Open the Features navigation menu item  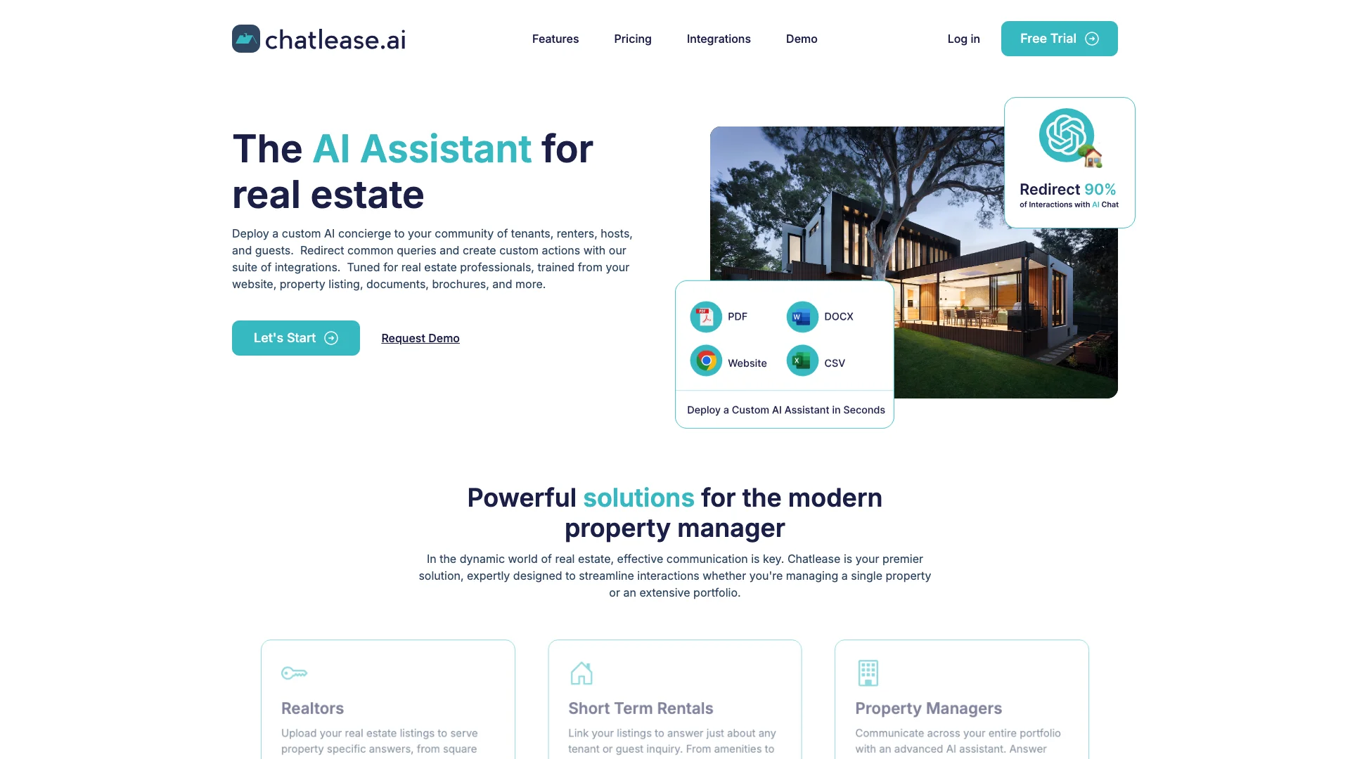(x=555, y=39)
